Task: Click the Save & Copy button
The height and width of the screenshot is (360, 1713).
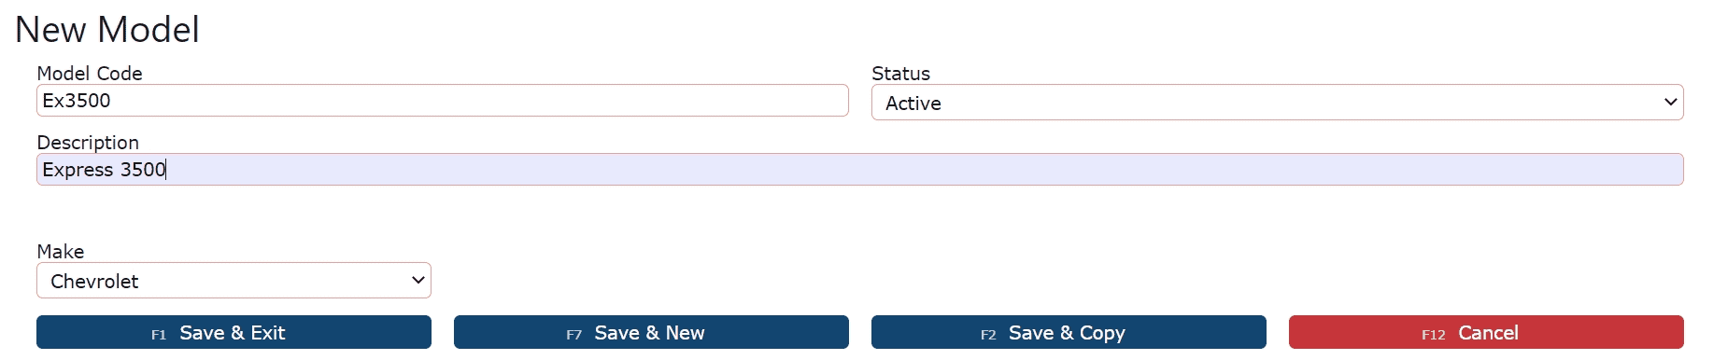Action: 1069,332
